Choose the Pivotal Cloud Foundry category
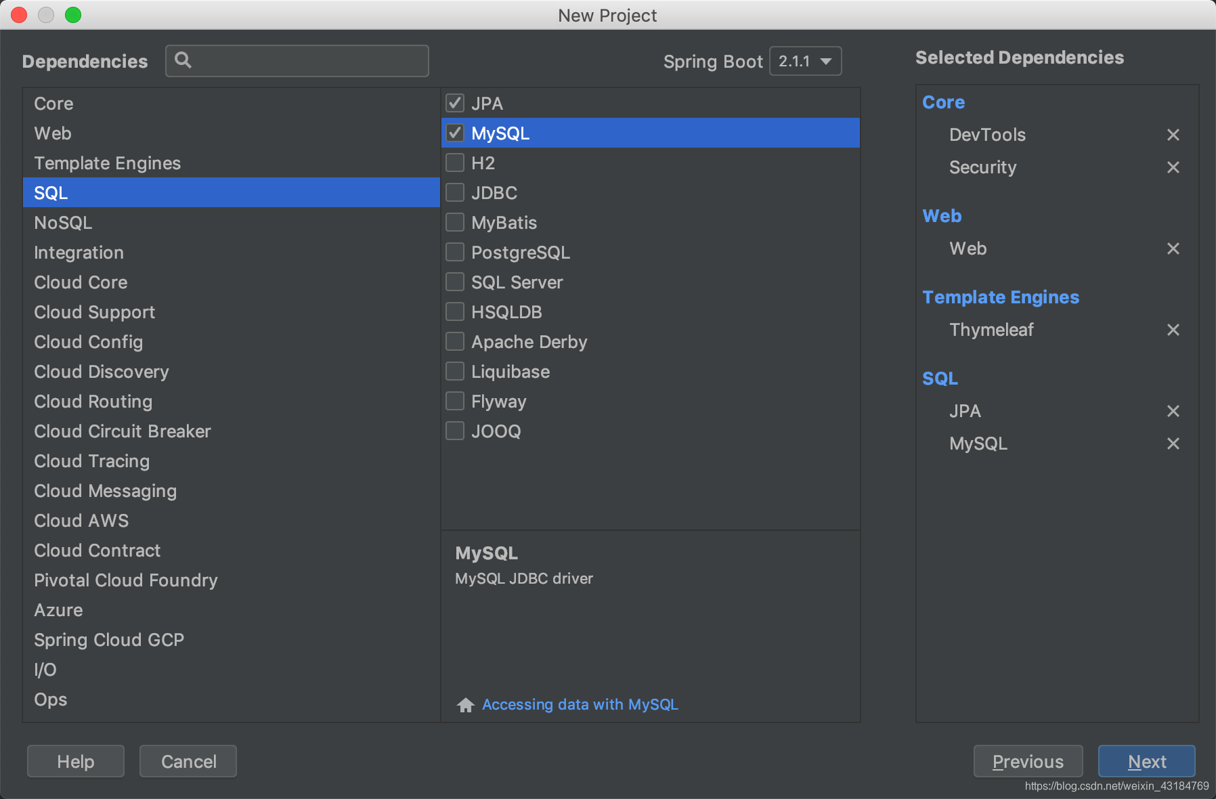 pos(232,580)
